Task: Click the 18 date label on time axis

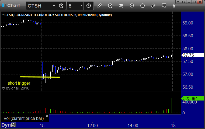Action: pos(173,126)
